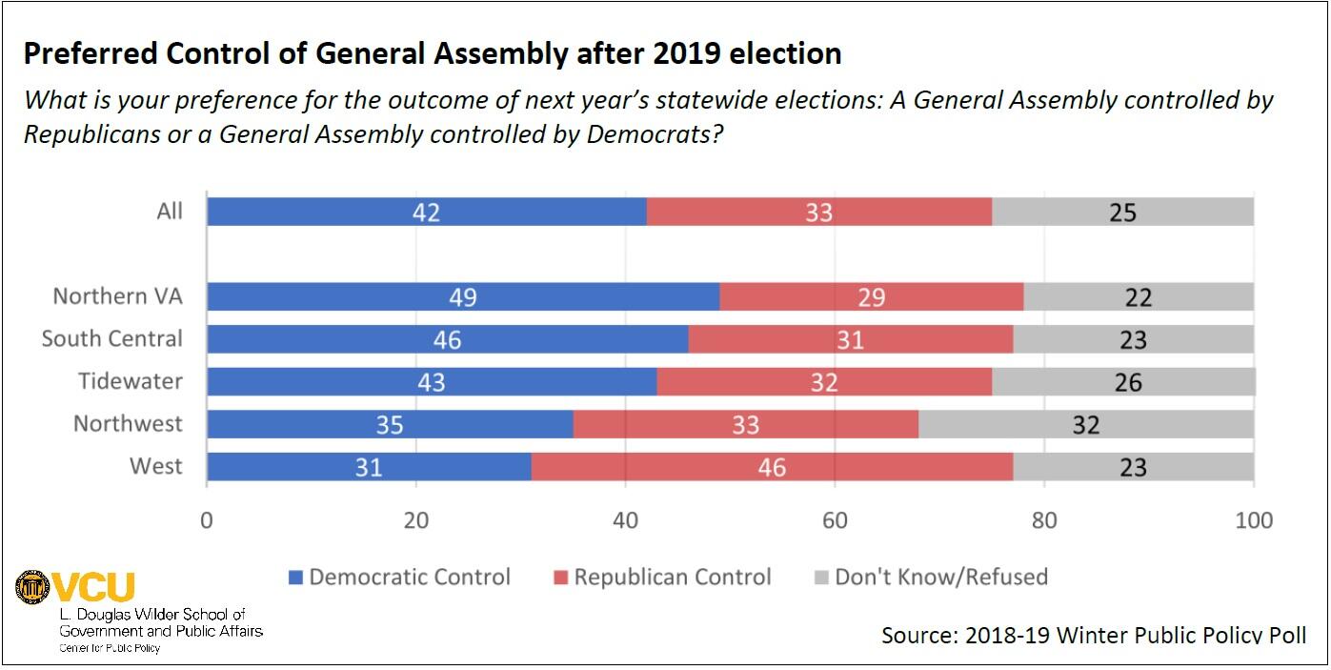Click Tidewater's gray 26 bar segment
The width and height of the screenshot is (1331, 670).
[x=1127, y=382]
